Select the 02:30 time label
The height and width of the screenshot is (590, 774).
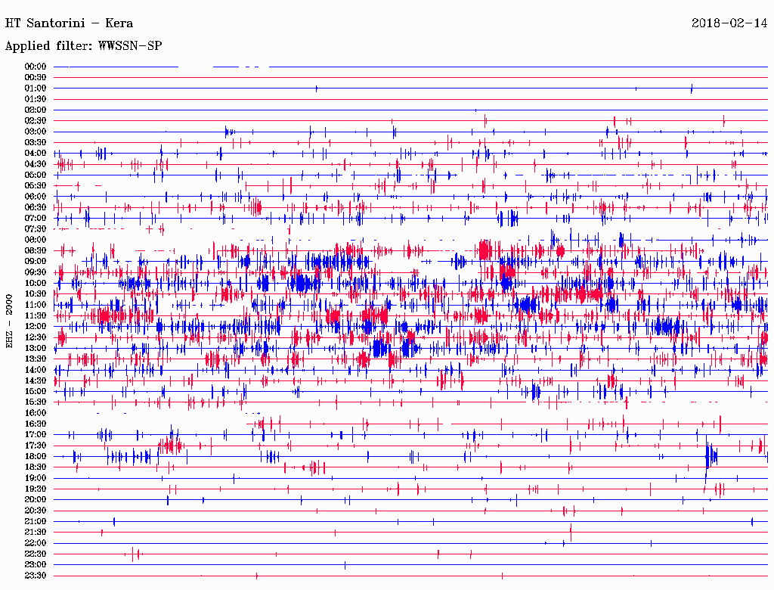point(36,121)
